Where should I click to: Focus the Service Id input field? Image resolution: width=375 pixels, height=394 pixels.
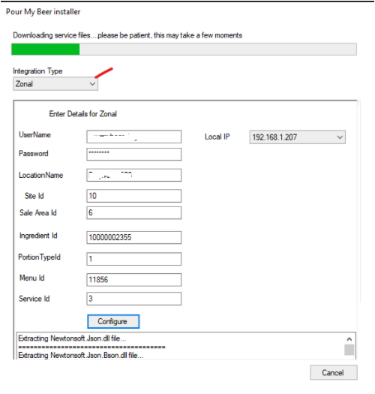[x=133, y=299]
